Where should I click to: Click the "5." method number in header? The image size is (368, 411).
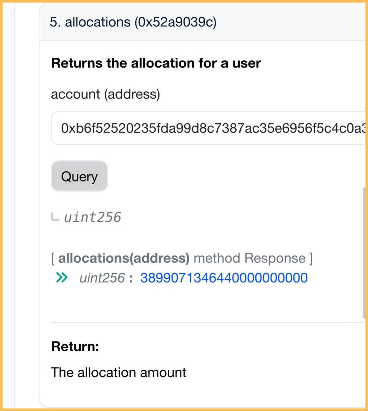click(x=55, y=22)
